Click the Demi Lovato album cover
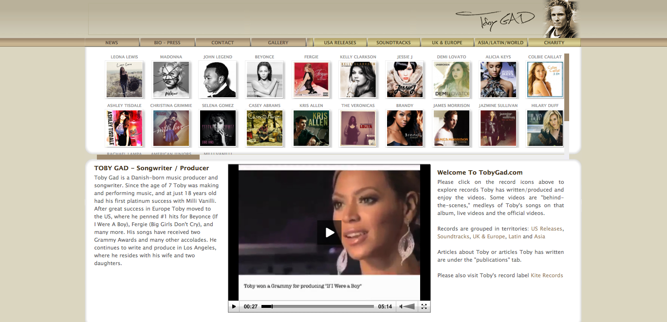 click(x=452, y=80)
